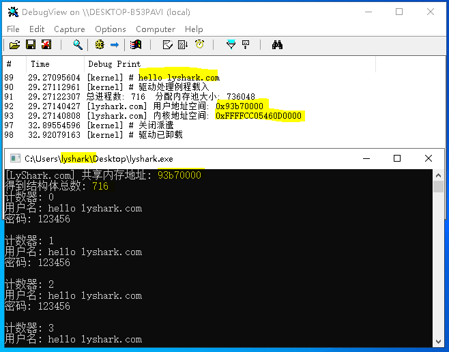449x352 pixels.
Task: Open the Help menu
Action: (194, 29)
